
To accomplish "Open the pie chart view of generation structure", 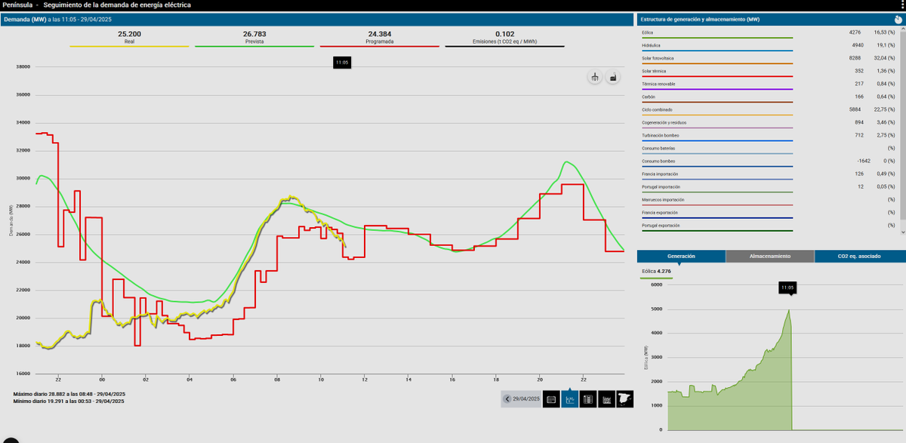I will tap(898, 19).
